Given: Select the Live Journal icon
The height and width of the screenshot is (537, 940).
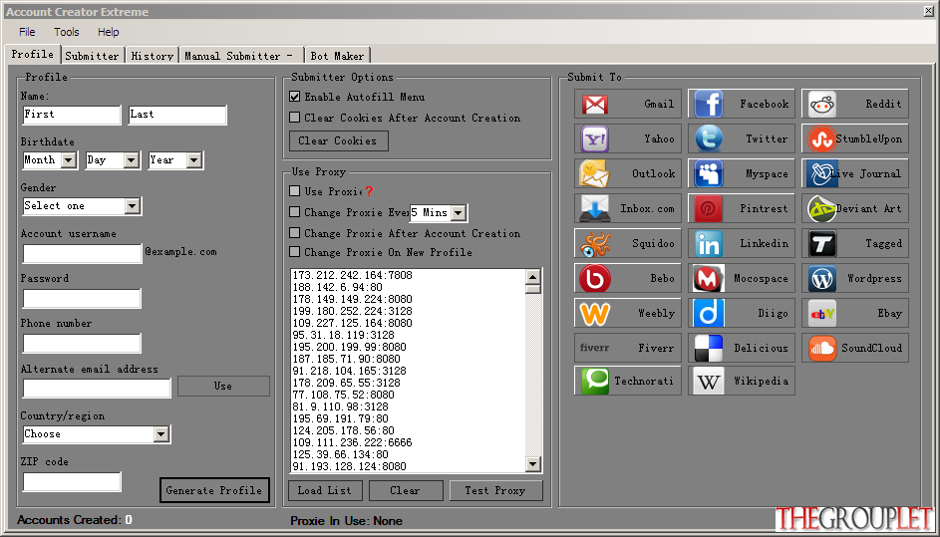Looking at the screenshot, I should click(822, 173).
